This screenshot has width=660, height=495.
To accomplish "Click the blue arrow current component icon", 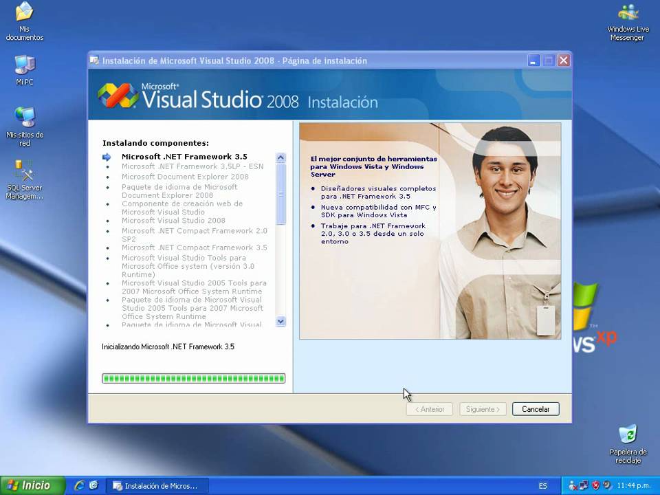I will point(107,157).
